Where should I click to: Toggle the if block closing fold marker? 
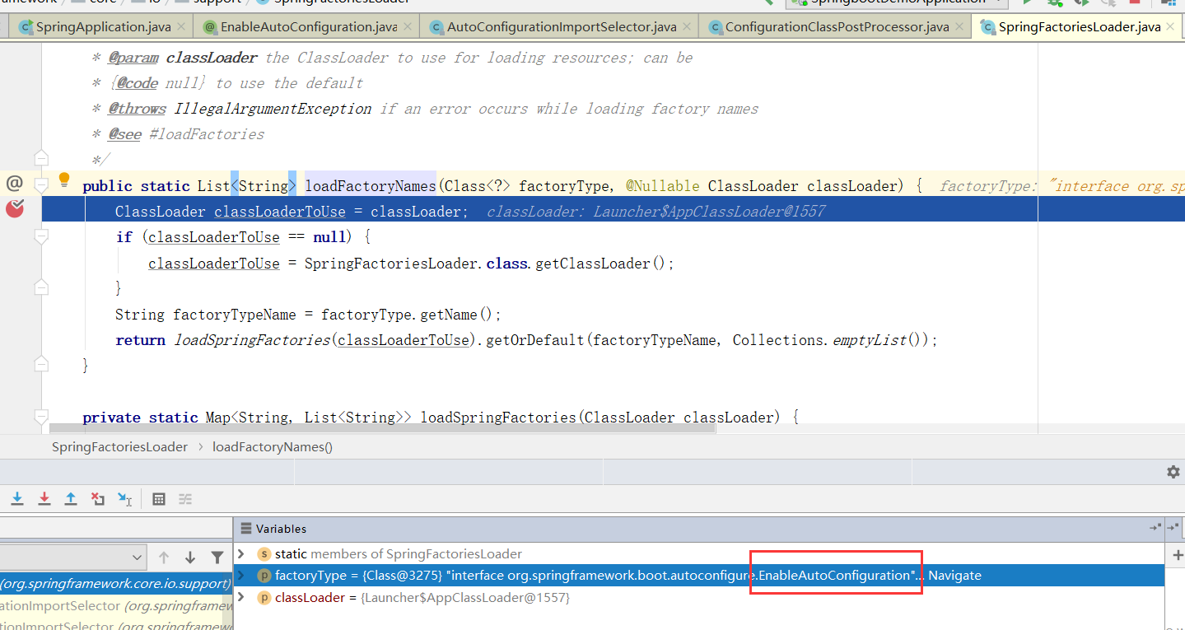(41, 287)
